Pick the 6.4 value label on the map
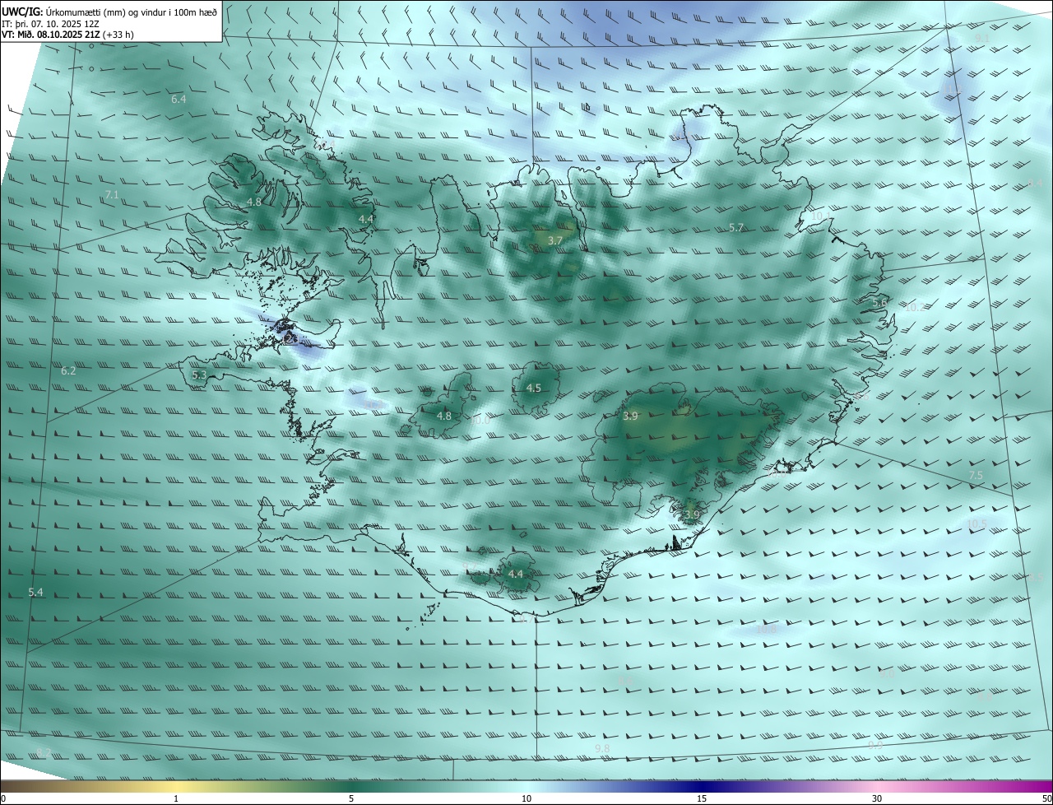Screen dimensions: 1053x805 (x=179, y=100)
